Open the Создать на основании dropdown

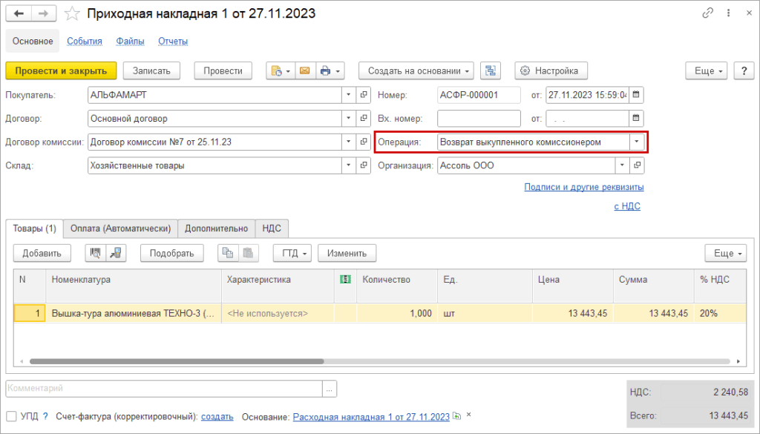tap(416, 70)
